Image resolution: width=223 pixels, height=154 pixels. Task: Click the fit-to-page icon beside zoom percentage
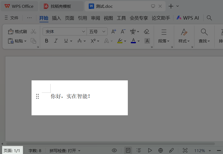coord(185,151)
